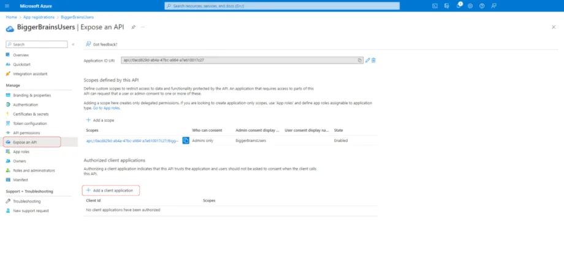564x272 pixels.
Task: Click the User consent display column header
Action: click(307, 130)
